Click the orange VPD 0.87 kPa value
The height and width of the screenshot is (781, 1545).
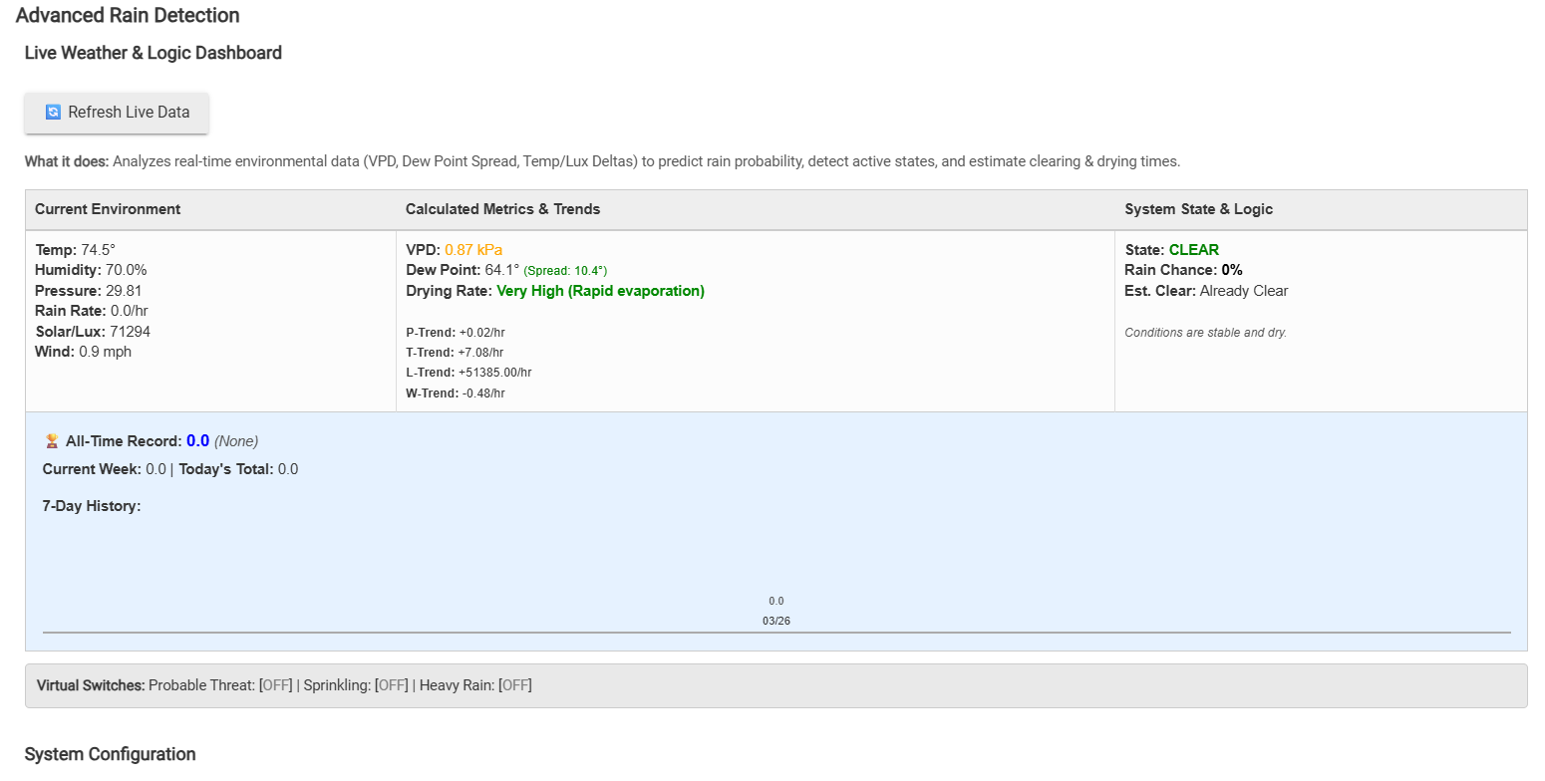pos(473,250)
